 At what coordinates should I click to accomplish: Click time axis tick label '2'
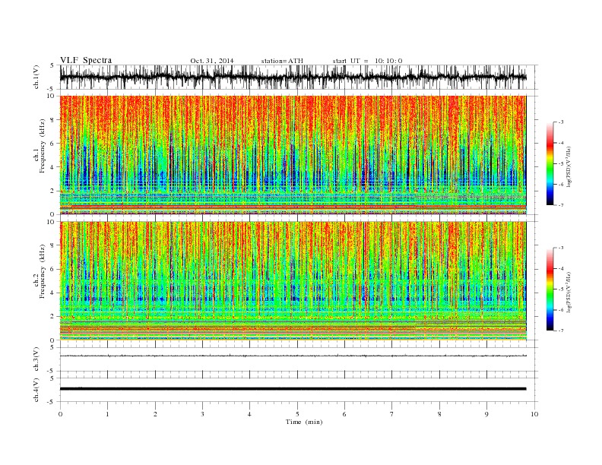(x=155, y=414)
